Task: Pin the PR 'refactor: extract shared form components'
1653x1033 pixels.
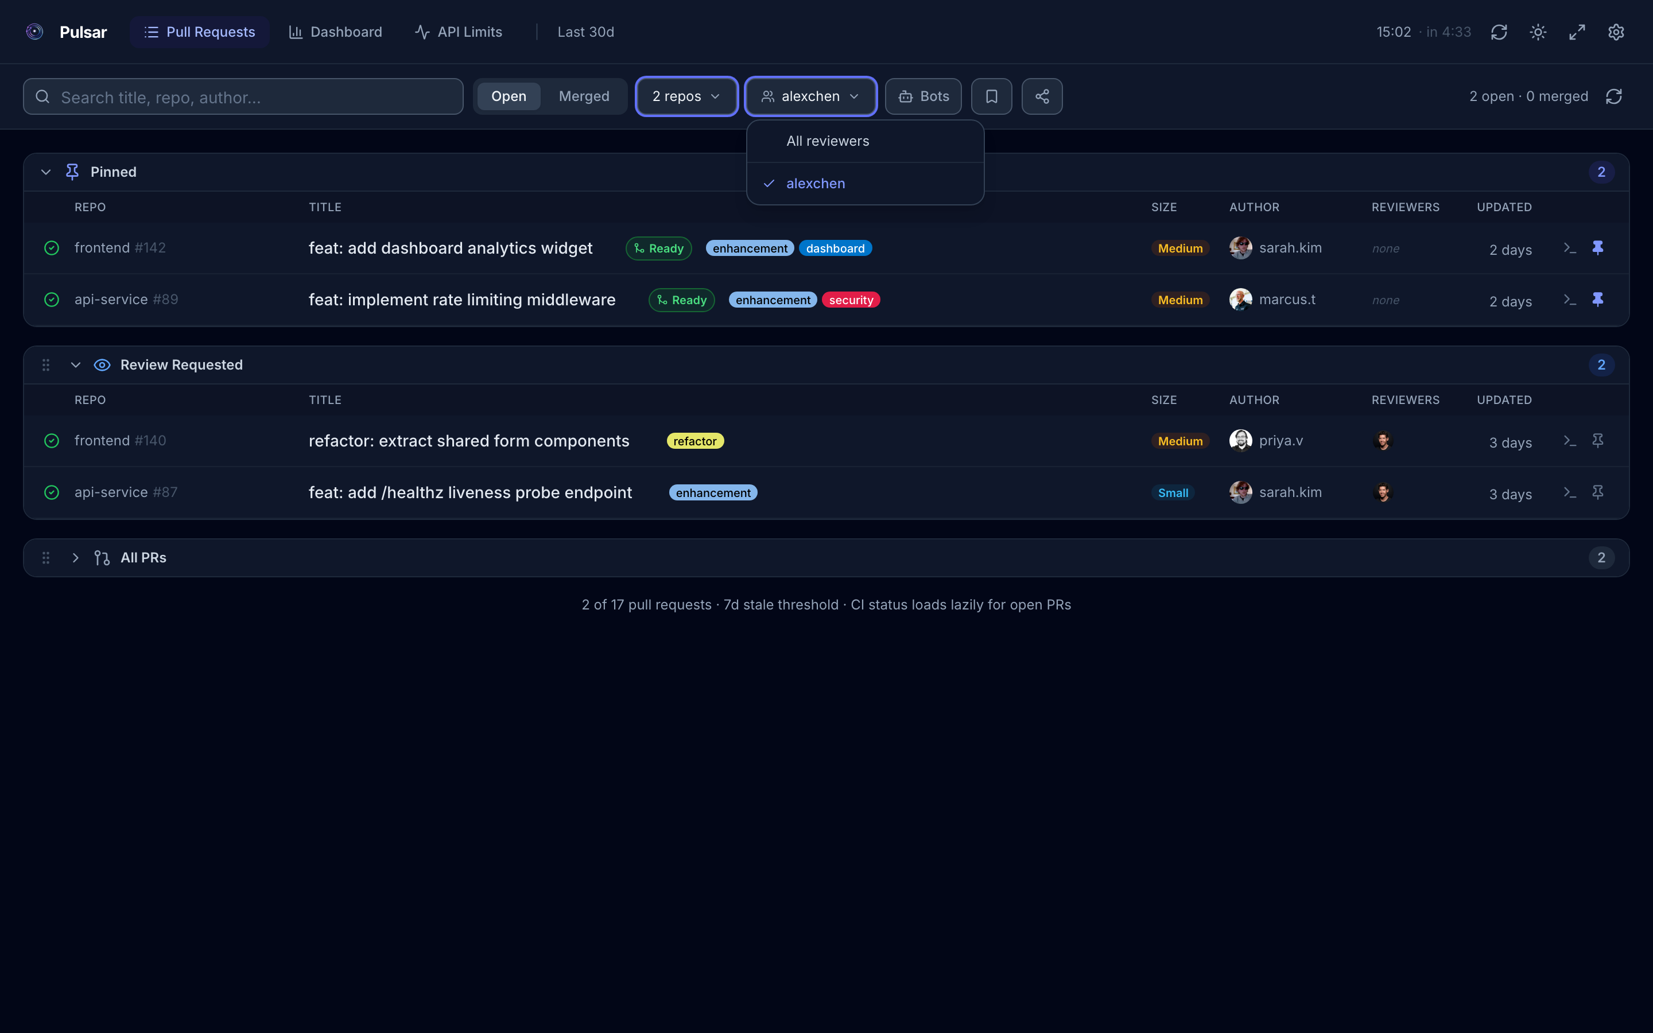Action: pyautogui.click(x=1598, y=441)
